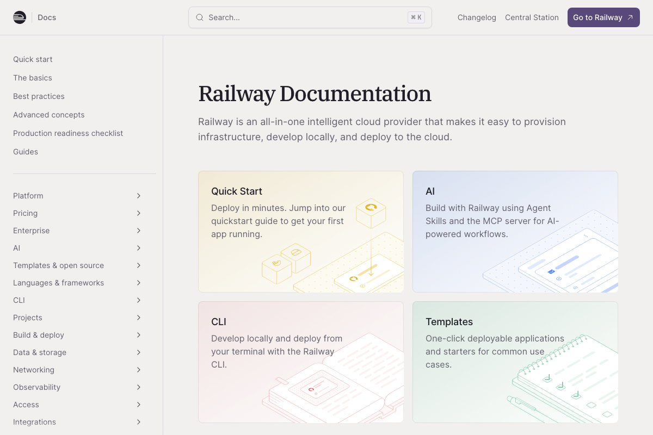Expand Data & storage chevron

(x=139, y=352)
